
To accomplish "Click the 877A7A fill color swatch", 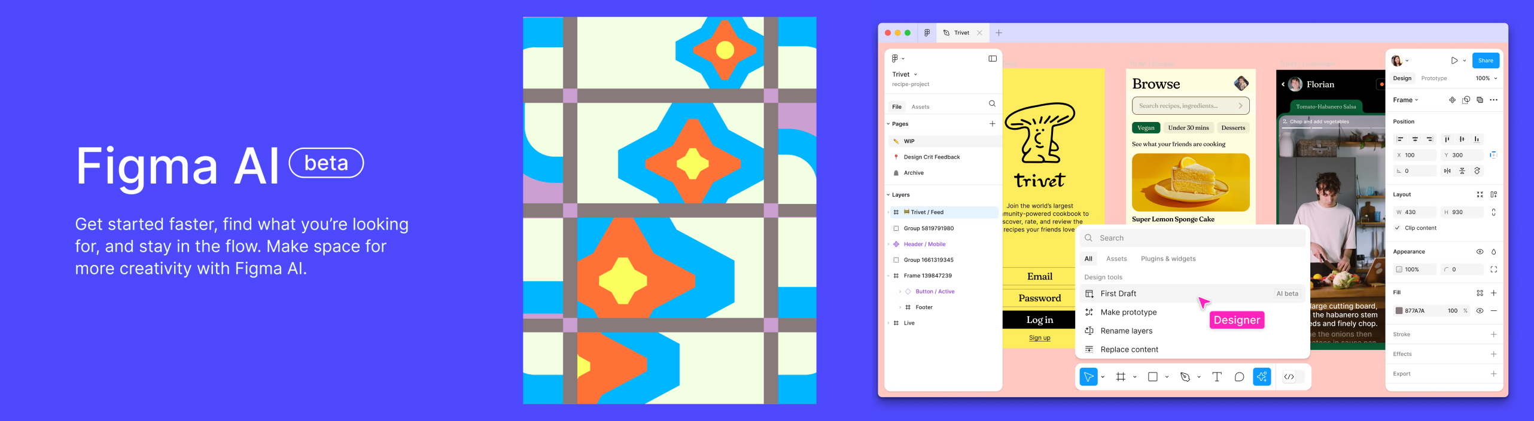I will tap(1399, 311).
